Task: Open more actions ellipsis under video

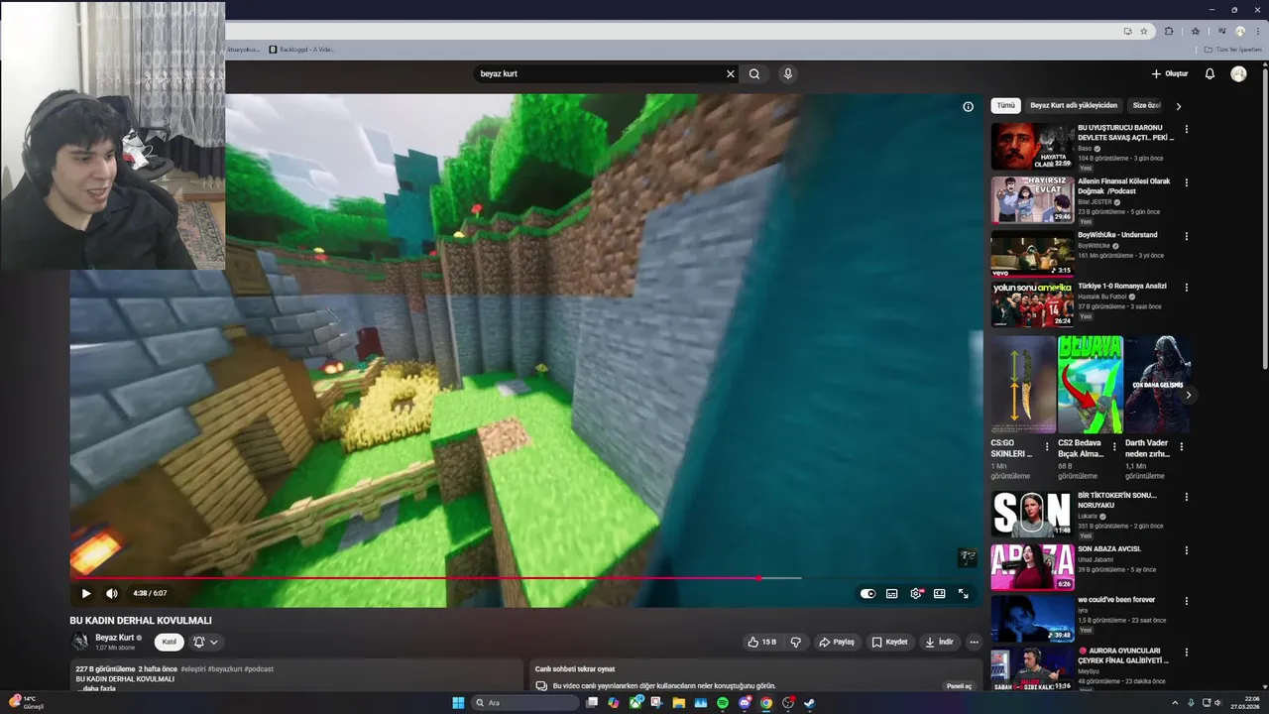Action: [x=974, y=643]
